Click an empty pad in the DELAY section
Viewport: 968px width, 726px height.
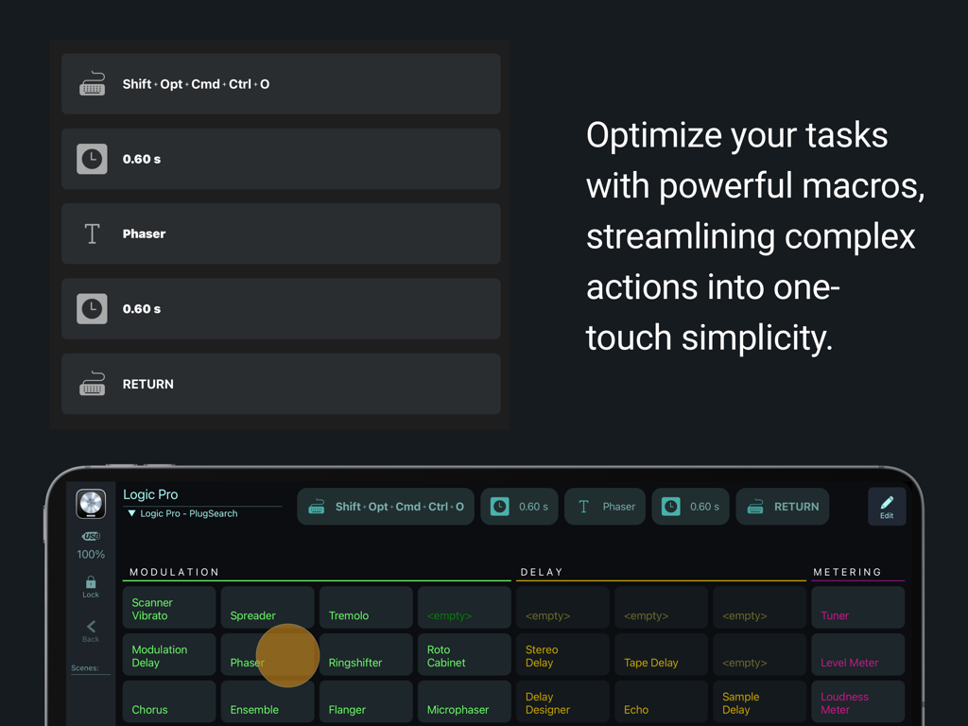(562, 607)
